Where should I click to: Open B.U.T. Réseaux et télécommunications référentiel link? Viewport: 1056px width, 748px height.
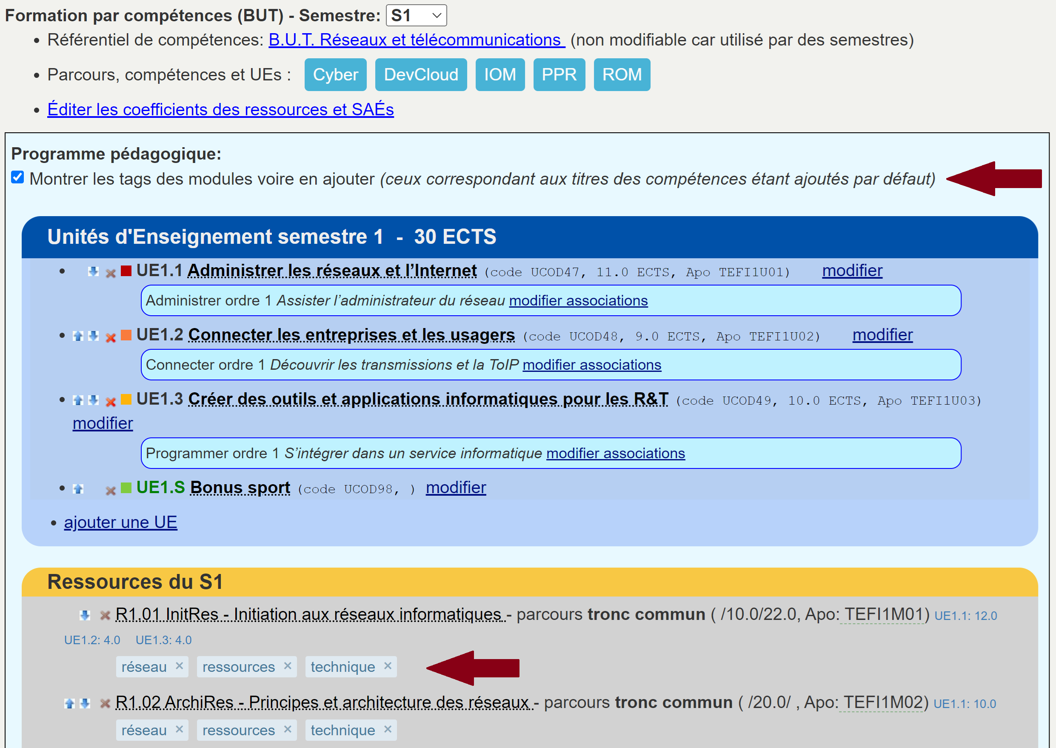coord(417,40)
